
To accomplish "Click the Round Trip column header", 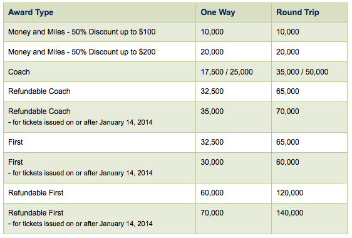I will pyautogui.click(x=298, y=13).
